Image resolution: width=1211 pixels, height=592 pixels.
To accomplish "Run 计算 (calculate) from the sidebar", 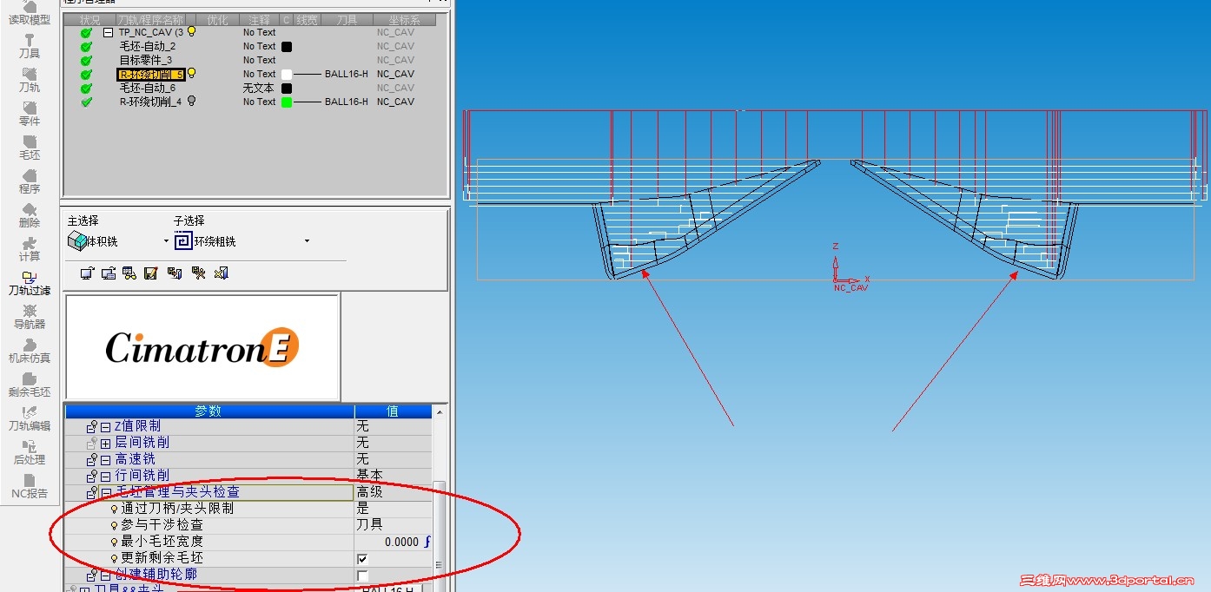I will click(30, 249).
